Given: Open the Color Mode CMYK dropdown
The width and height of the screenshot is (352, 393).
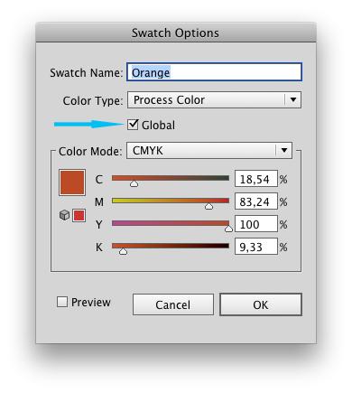Looking at the screenshot, I should click(209, 150).
